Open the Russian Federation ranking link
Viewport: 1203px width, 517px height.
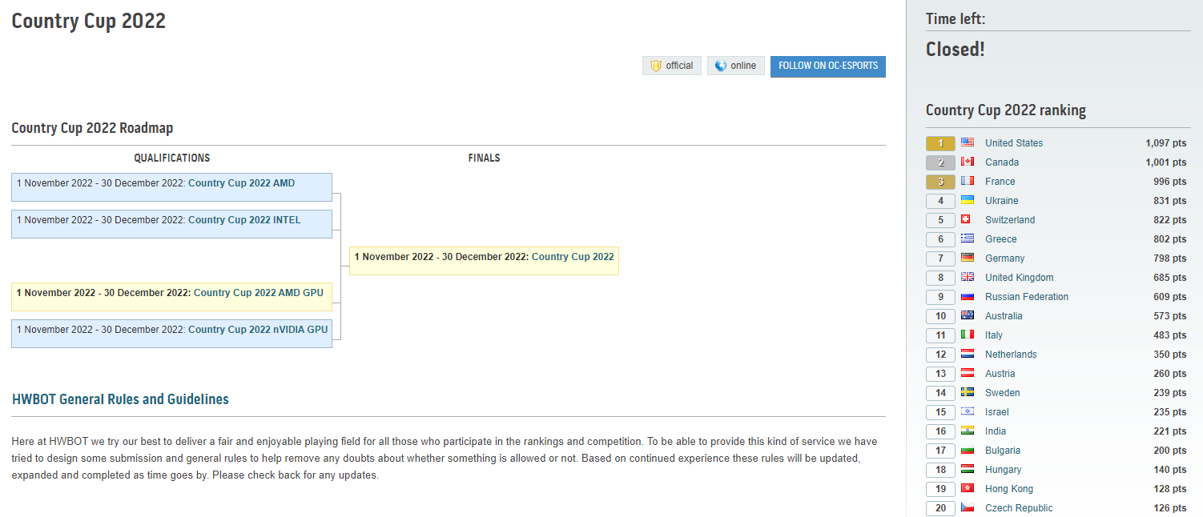[x=1027, y=297]
